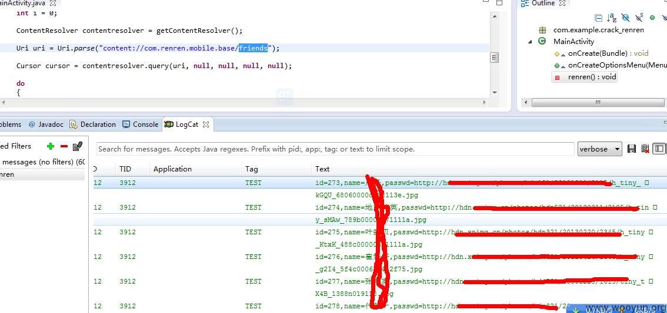Viewport: 667px width, 313px height.
Task: Open the verbose log level dropdown
Action: point(600,149)
